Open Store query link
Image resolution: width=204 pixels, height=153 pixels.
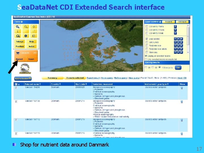(107, 78)
